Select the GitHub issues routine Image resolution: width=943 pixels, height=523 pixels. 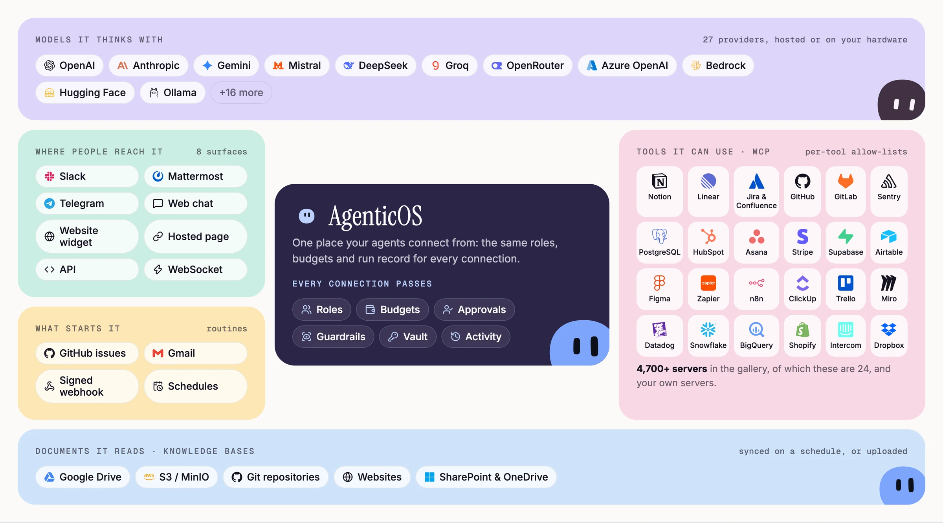click(x=87, y=353)
